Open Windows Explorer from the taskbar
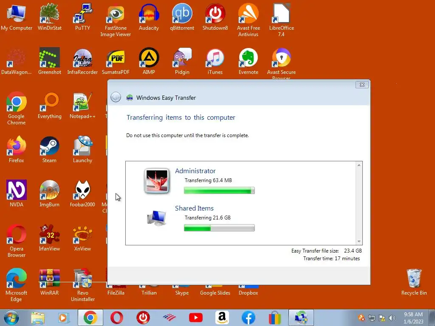 (38, 318)
